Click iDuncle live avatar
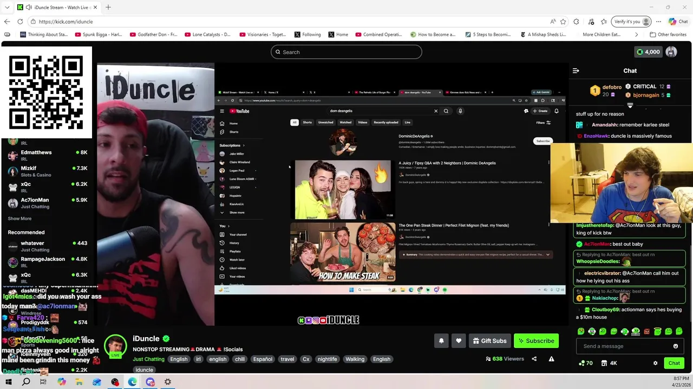The width and height of the screenshot is (693, 389). pyautogui.click(x=115, y=346)
